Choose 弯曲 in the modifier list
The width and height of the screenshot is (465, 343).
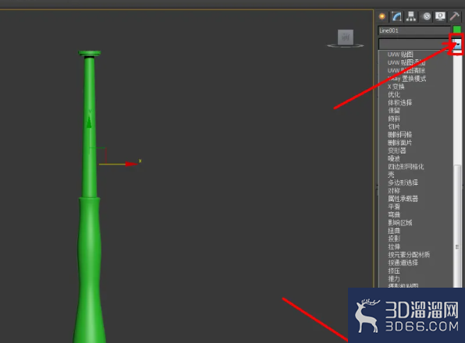pyautogui.click(x=394, y=214)
